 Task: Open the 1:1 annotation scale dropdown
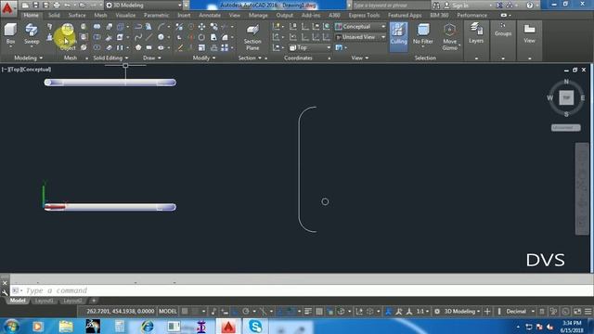pyautogui.click(x=423, y=312)
